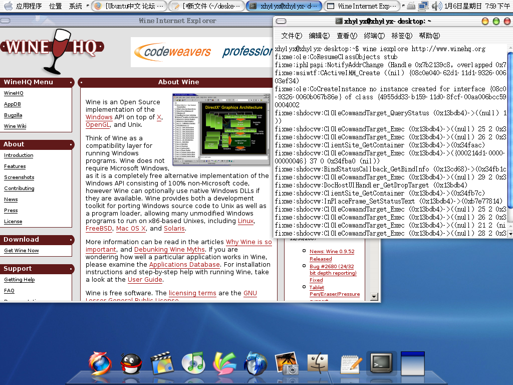This screenshot has width=513, height=385.
Task: Open the FAQ link under Support
Action: [x=9, y=290]
